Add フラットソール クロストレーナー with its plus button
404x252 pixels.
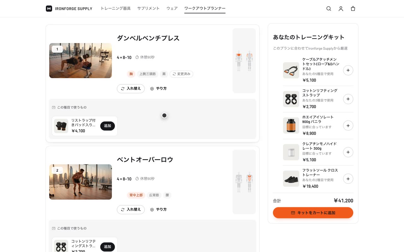tap(348, 179)
